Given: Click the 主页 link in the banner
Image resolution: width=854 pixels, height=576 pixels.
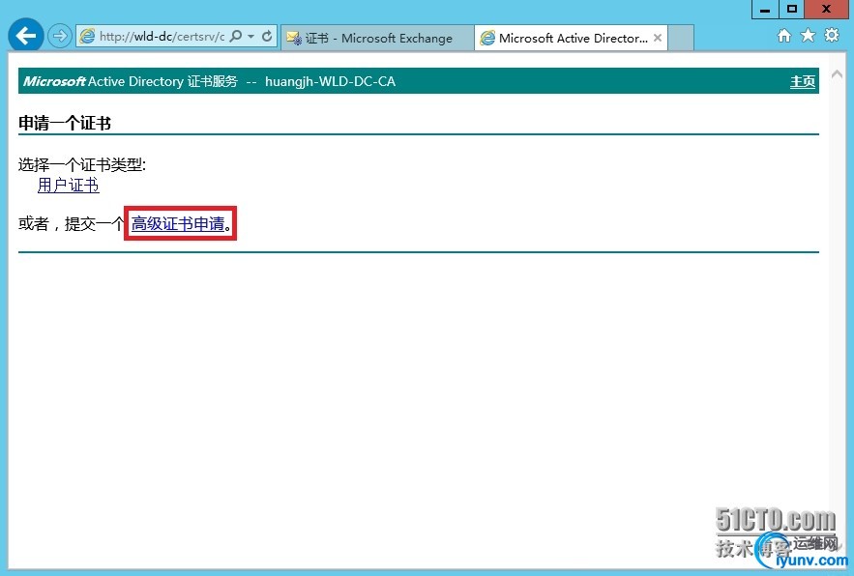Looking at the screenshot, I should tap(803, 81).
